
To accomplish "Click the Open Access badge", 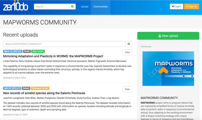I will tap(38, 51).
